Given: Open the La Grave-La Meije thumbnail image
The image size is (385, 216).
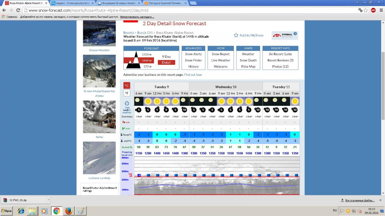Looking at the screenshot, I should (x=99, y=158).
